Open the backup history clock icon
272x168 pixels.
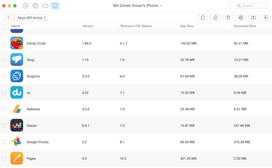tap(35, 6)
